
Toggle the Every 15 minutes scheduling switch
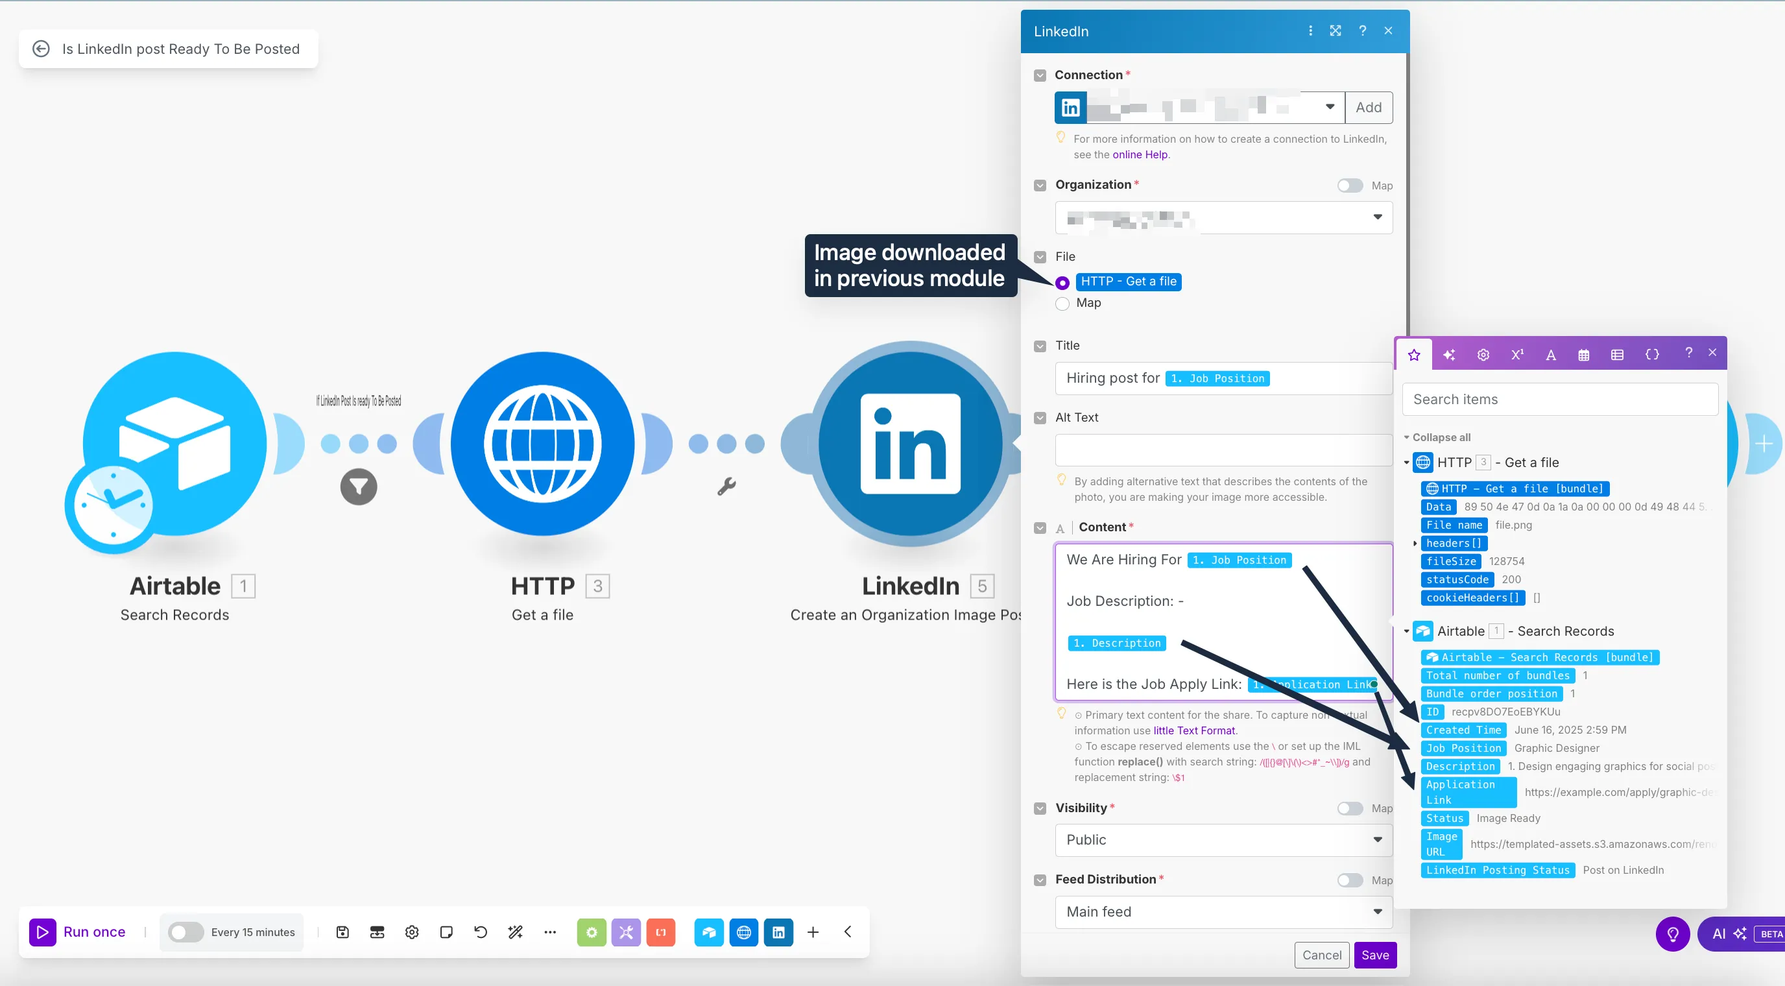185,932
